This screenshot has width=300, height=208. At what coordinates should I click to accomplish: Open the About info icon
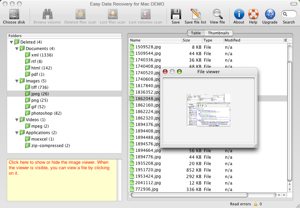pos(239,14)
